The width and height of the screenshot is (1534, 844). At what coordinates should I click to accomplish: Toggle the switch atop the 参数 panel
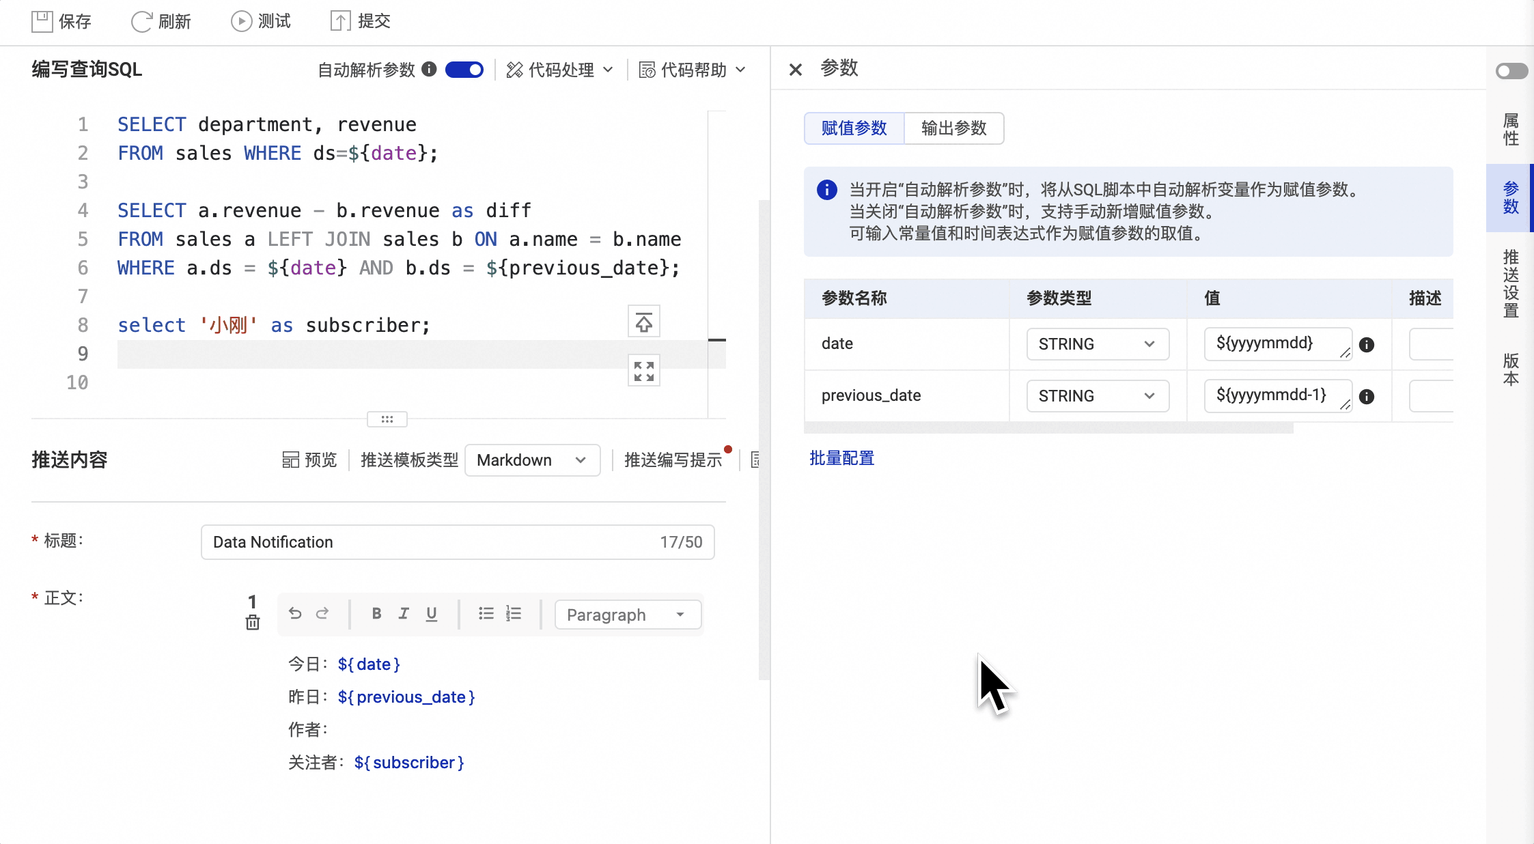pos(1510,70)
